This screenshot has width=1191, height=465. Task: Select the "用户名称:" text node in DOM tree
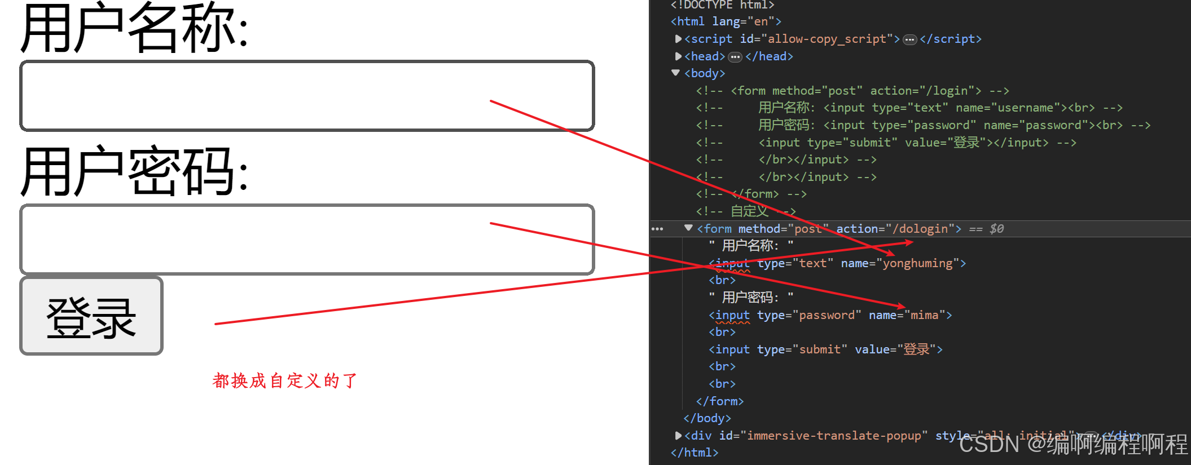pos(751,246)
